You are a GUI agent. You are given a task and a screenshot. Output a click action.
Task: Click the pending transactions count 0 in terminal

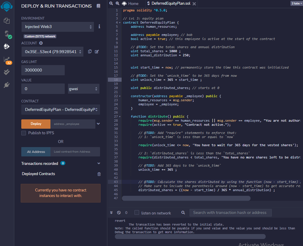point(126,213)
